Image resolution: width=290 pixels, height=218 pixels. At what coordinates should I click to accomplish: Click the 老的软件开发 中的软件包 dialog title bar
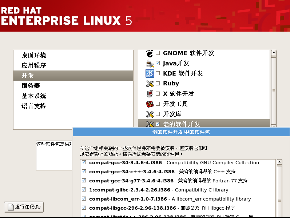181,132
